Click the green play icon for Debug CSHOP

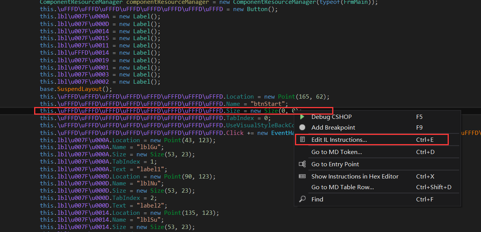click(x=302, y=117)
